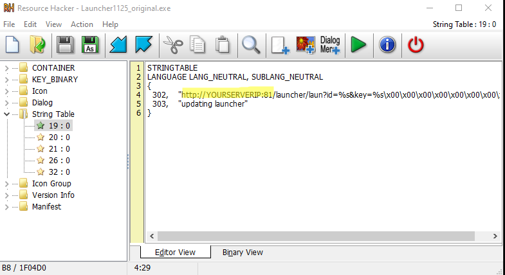Expand the Version Info tree node

tap(6, 195)
